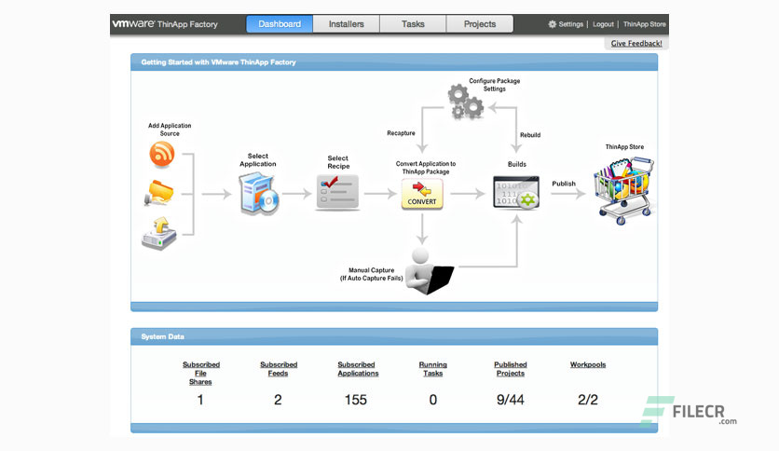779x451 pixels.
Task: Click the System Data panel header
Action: tap(394, 336)
